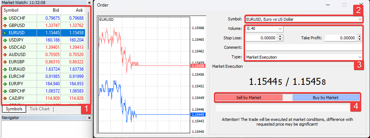Select the EURAUD symbol name

[17, 69]
